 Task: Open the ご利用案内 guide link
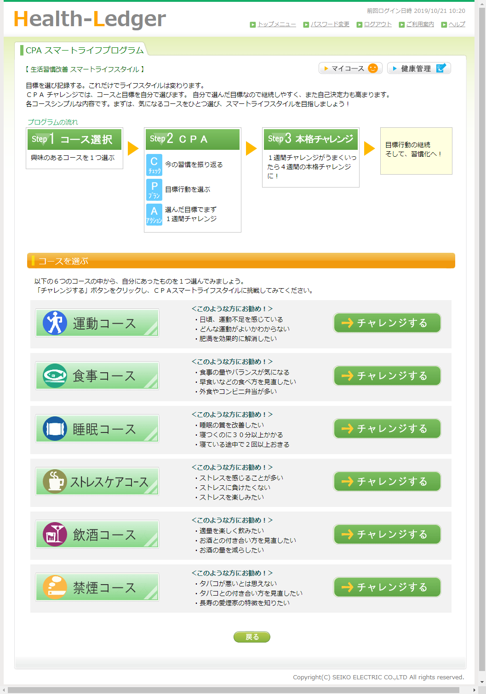420,24
